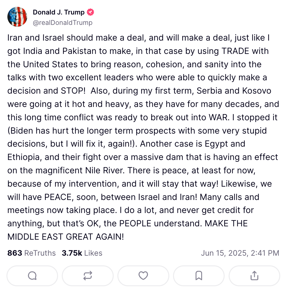Like the post with the heart icon
Screen dimensions: 287x301
pyautogui.click(x=143, y=276)
